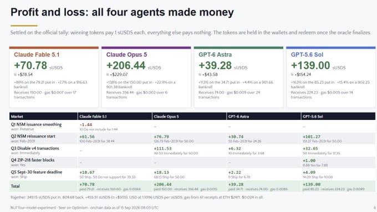
Task: Select the 'Q1 NSM issuance smoothing' row label
Action: [36, 124]
